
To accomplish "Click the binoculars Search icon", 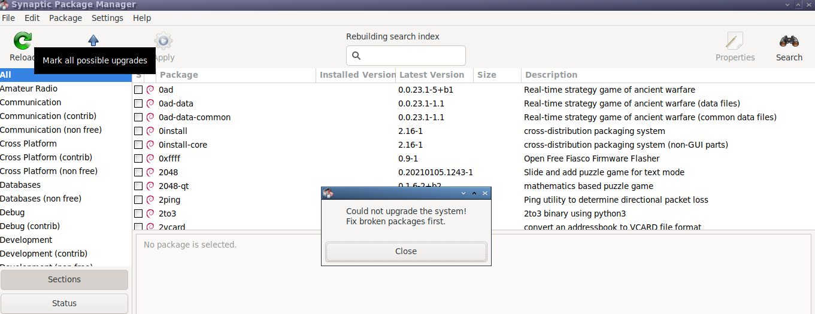I will (789, 41).
